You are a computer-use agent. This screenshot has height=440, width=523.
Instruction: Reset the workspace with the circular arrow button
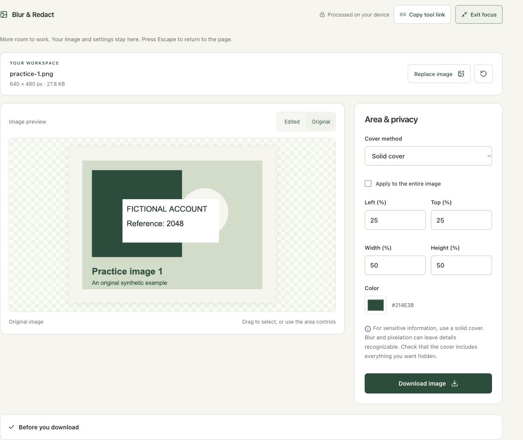483,74
